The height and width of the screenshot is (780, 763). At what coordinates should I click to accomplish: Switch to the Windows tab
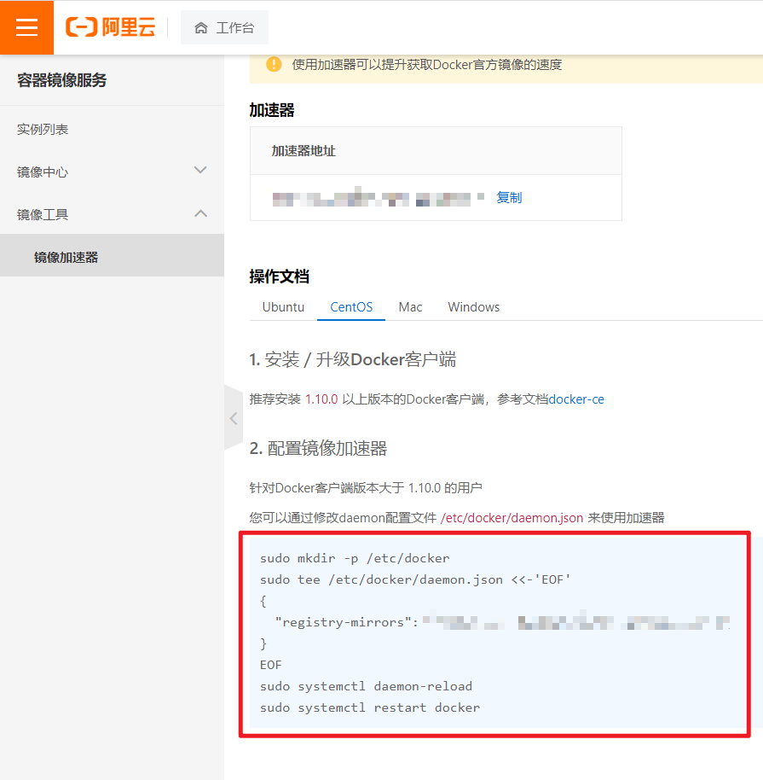click(474, 307)
